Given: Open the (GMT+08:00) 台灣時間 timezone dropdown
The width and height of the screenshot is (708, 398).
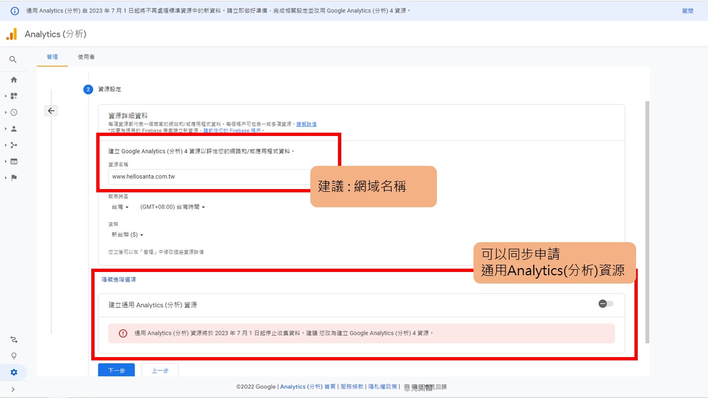Looking at the screenshot, I should pyautogui.click(x=173, y=207).
